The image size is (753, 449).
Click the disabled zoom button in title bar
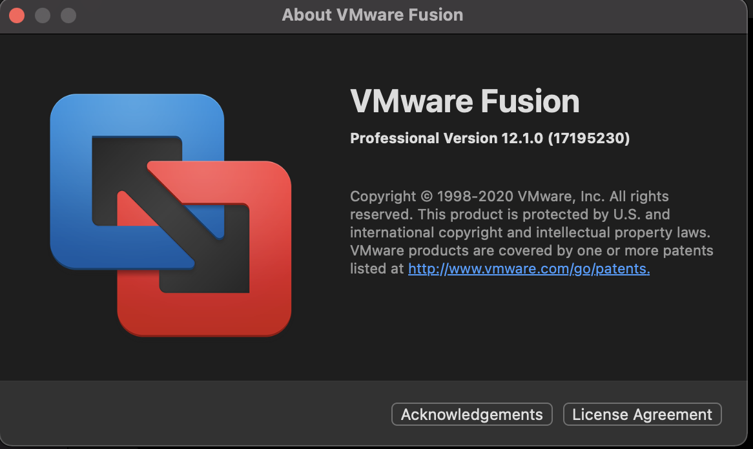pos(68,15)
